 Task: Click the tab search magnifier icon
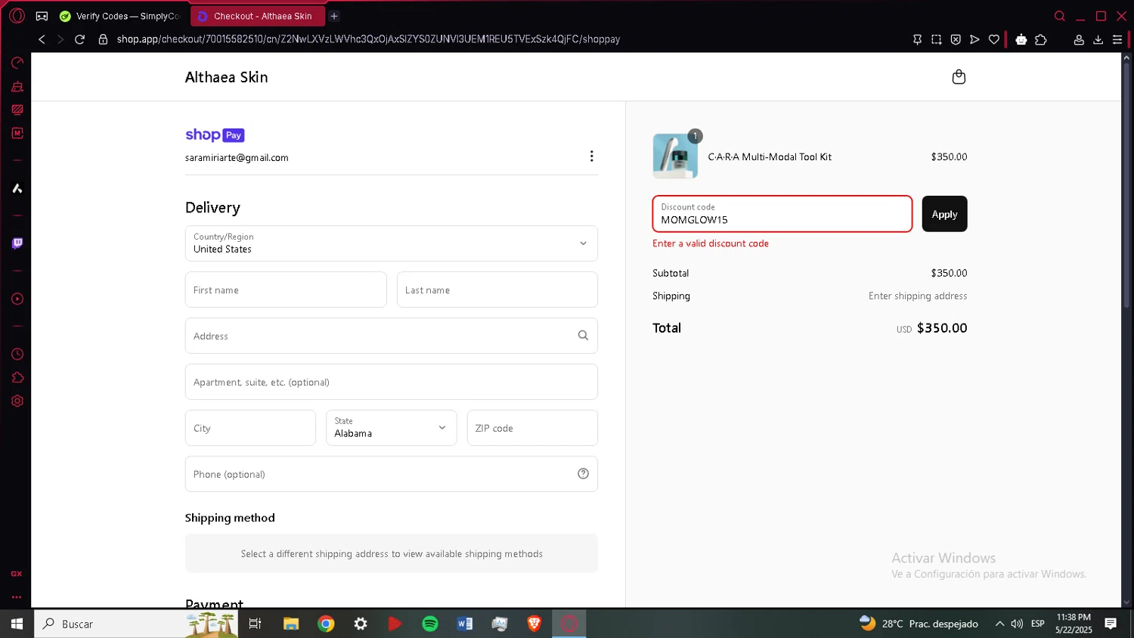[1060, 16]
